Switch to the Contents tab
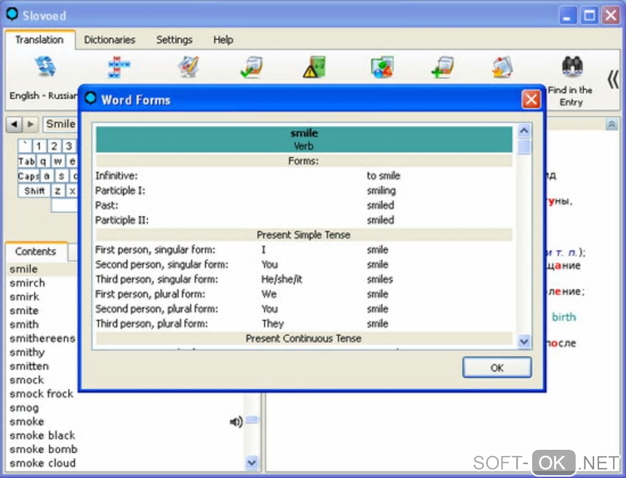Screen dimensions: 626x478 point(36,252)
